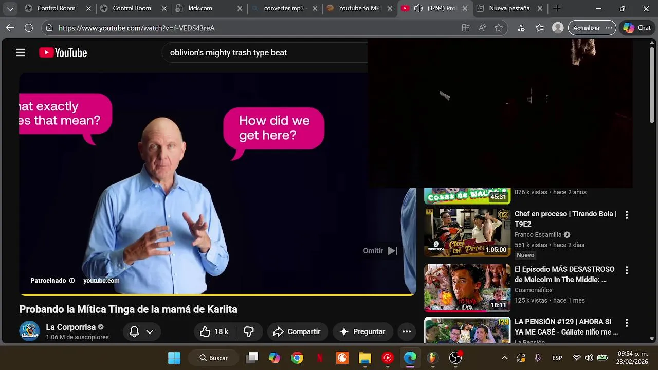View site info lock icon in address bar
658x370 pixels.
(48, 28)
